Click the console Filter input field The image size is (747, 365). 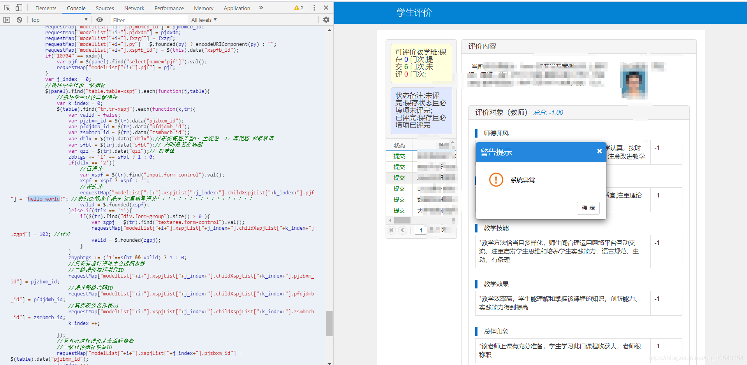148,20
